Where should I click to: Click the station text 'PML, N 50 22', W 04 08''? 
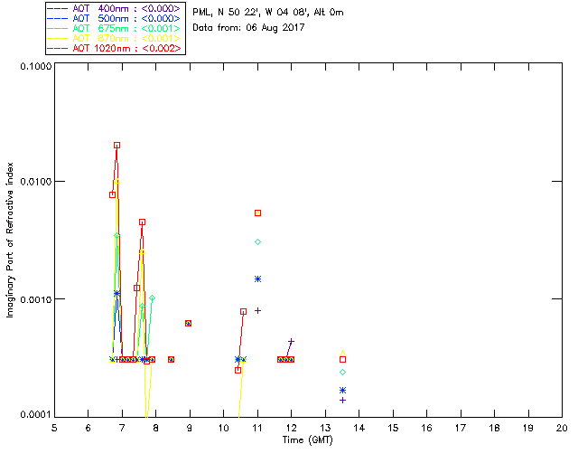coord(251,13)
